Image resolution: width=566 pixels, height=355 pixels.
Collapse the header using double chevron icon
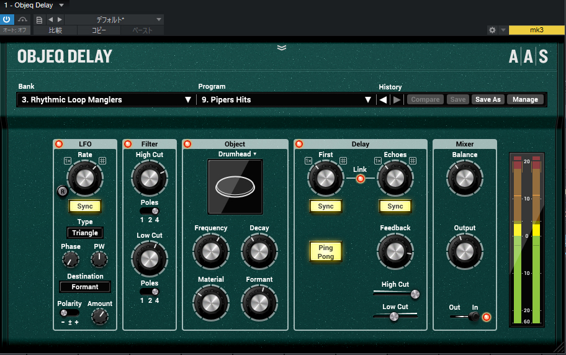pyautogui.click(x=282, y=48)
